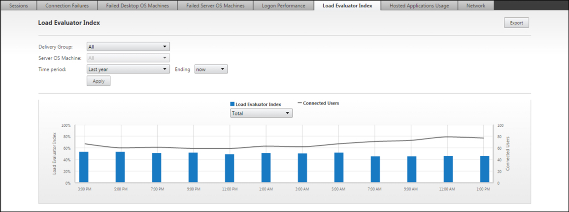This screenshot has height=212, width=569.
Task: Click the blue Load Evaluator Index legend swatch
Action: [233, 104]
